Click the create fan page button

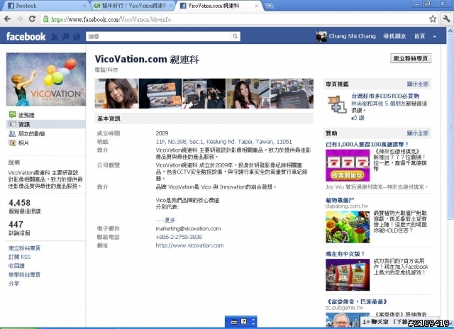coord(411,58)
